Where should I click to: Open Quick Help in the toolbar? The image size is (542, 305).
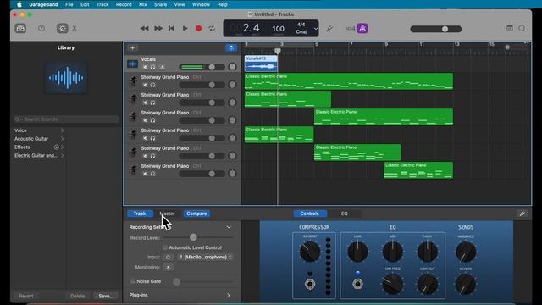41,28
